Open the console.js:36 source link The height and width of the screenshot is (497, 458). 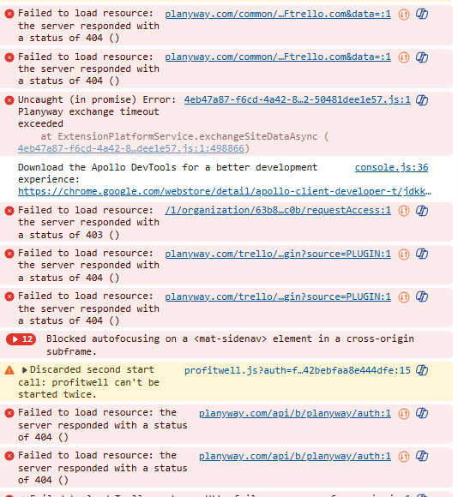391,167
